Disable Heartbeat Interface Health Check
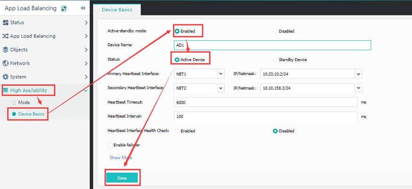412x189 pixels. [275, 131]
